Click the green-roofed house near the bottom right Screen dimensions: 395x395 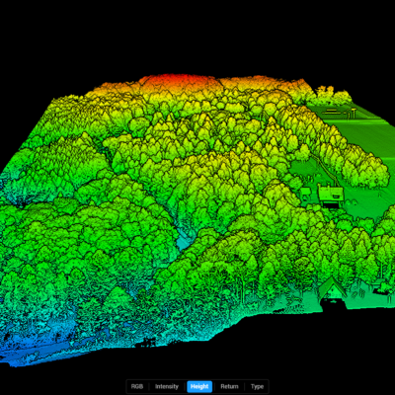point(333,288)
